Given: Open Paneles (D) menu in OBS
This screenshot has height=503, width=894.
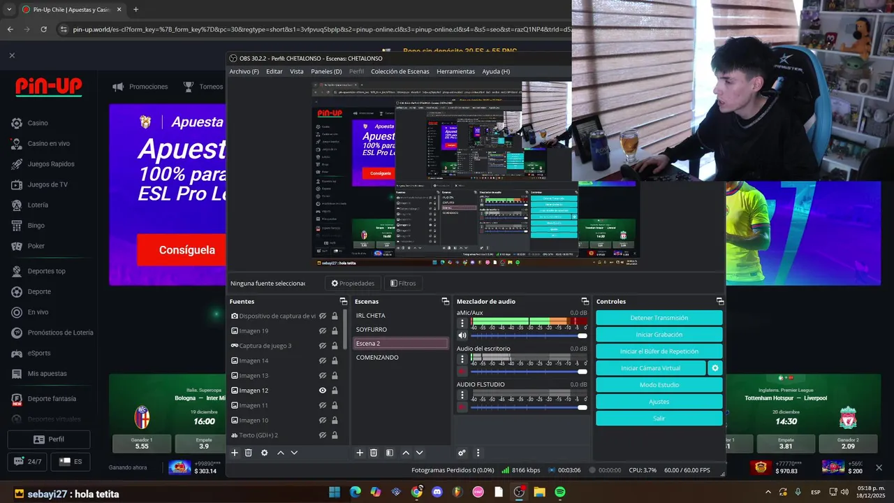Looking at the screenshot, I should click(x=326, y=71).
